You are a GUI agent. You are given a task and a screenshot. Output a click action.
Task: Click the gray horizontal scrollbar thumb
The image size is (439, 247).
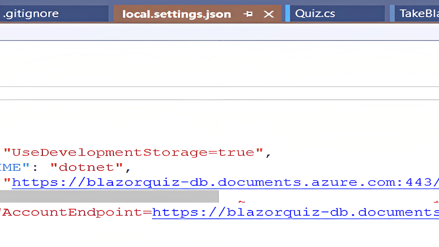pos(109,196)
